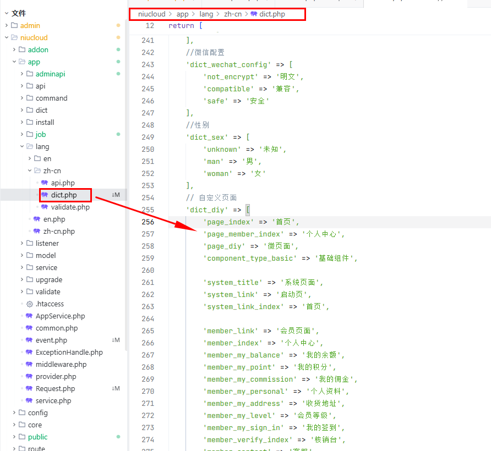The height and width of the screenshot is (451, 491).
Task: Open validate.php in the file tree
Action: coord(70,207)
